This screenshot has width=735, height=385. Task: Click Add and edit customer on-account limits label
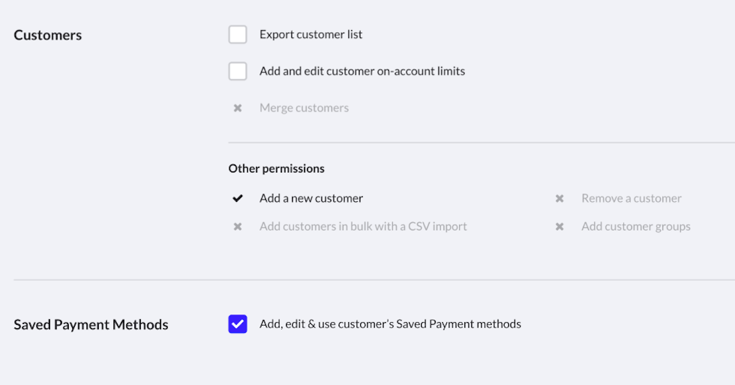362,71
